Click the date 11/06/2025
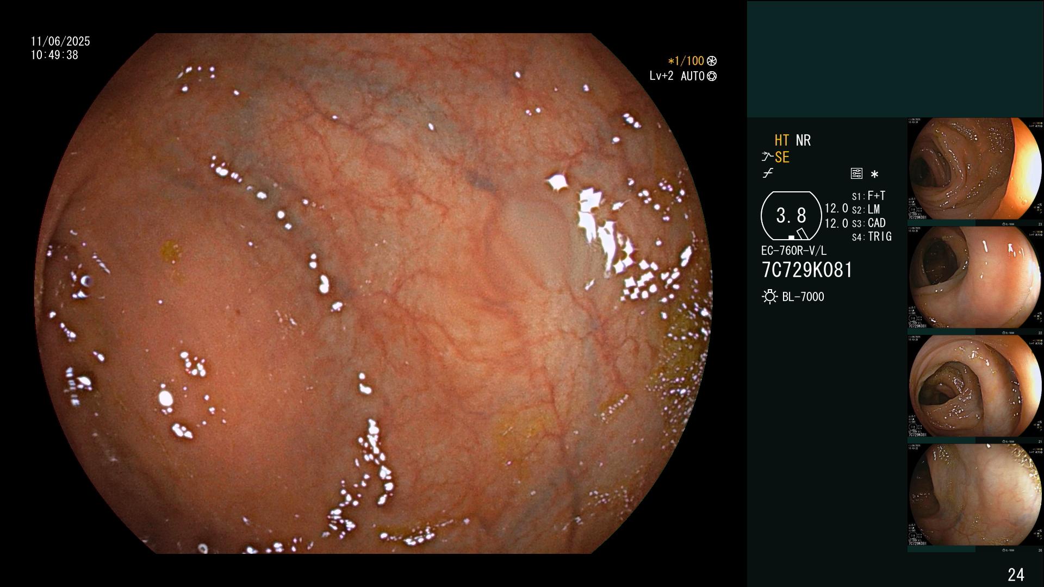Screen dimensions: 1044x587 (60, 41)
